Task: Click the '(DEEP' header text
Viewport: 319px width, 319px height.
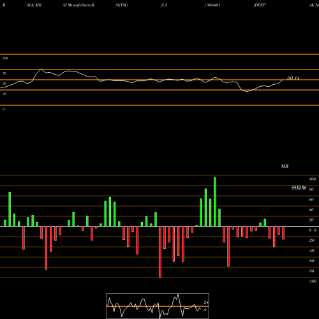Action: point(260,5)
